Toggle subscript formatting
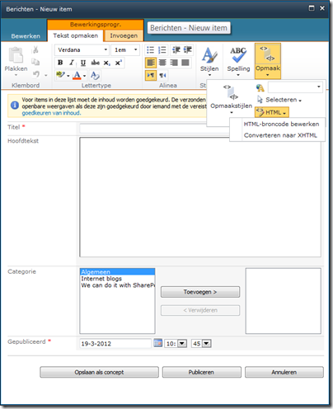333x409 pixels. coord(107,63)
